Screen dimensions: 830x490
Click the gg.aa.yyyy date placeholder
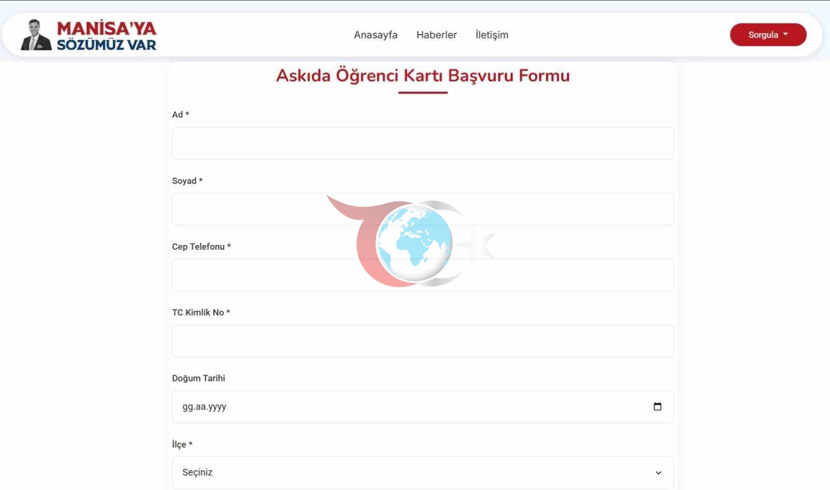(204, 406)
